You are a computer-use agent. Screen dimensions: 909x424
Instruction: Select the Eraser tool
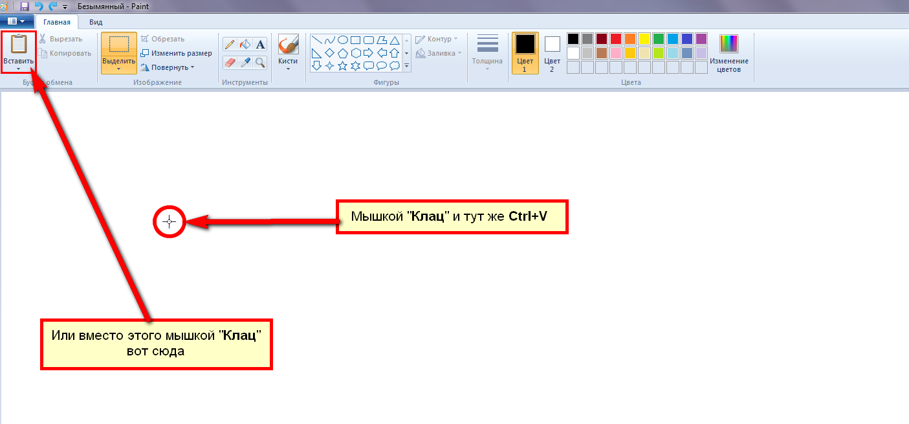tap(230, 62)
